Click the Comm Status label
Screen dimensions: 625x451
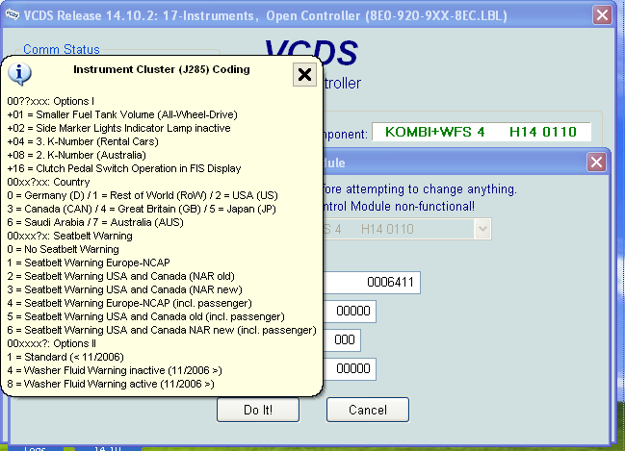(62, 49)
